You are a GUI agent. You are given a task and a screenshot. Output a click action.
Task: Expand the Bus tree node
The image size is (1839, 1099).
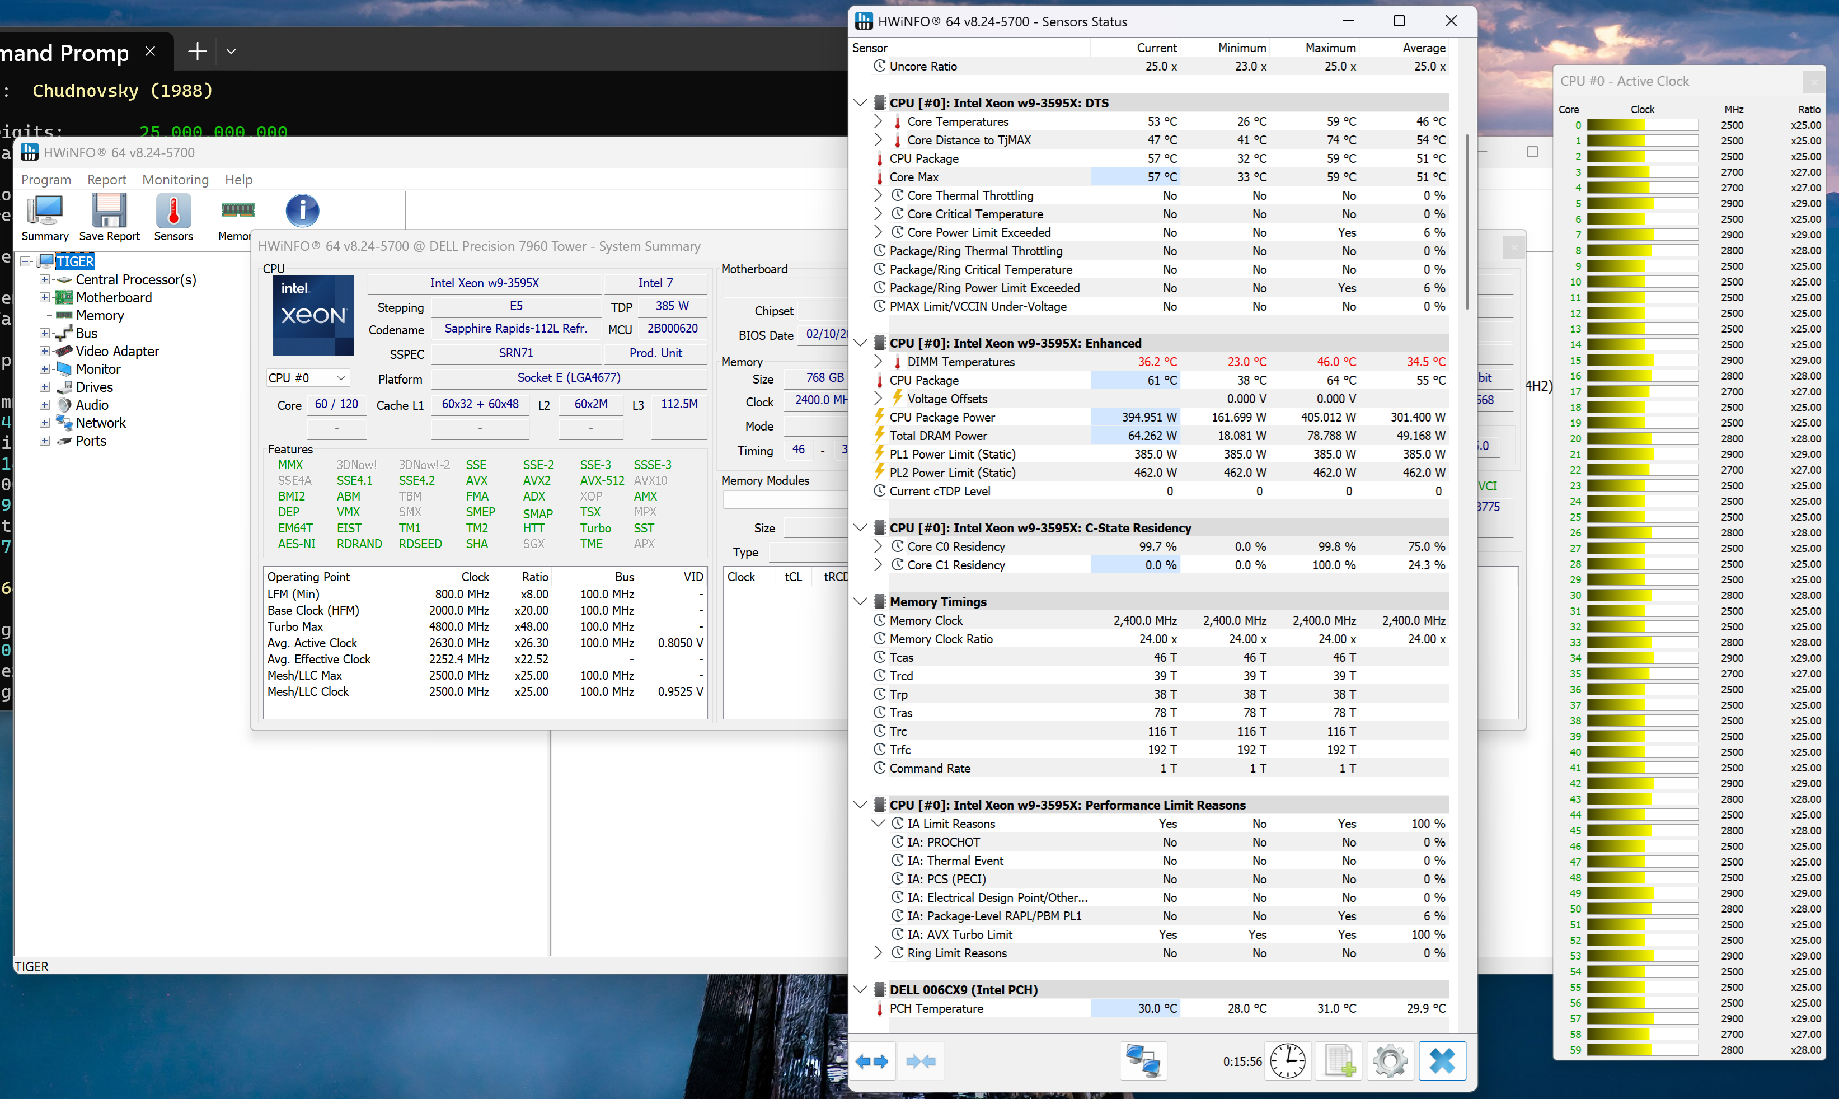coord(44,333)
